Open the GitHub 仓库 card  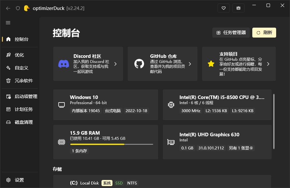163,64
